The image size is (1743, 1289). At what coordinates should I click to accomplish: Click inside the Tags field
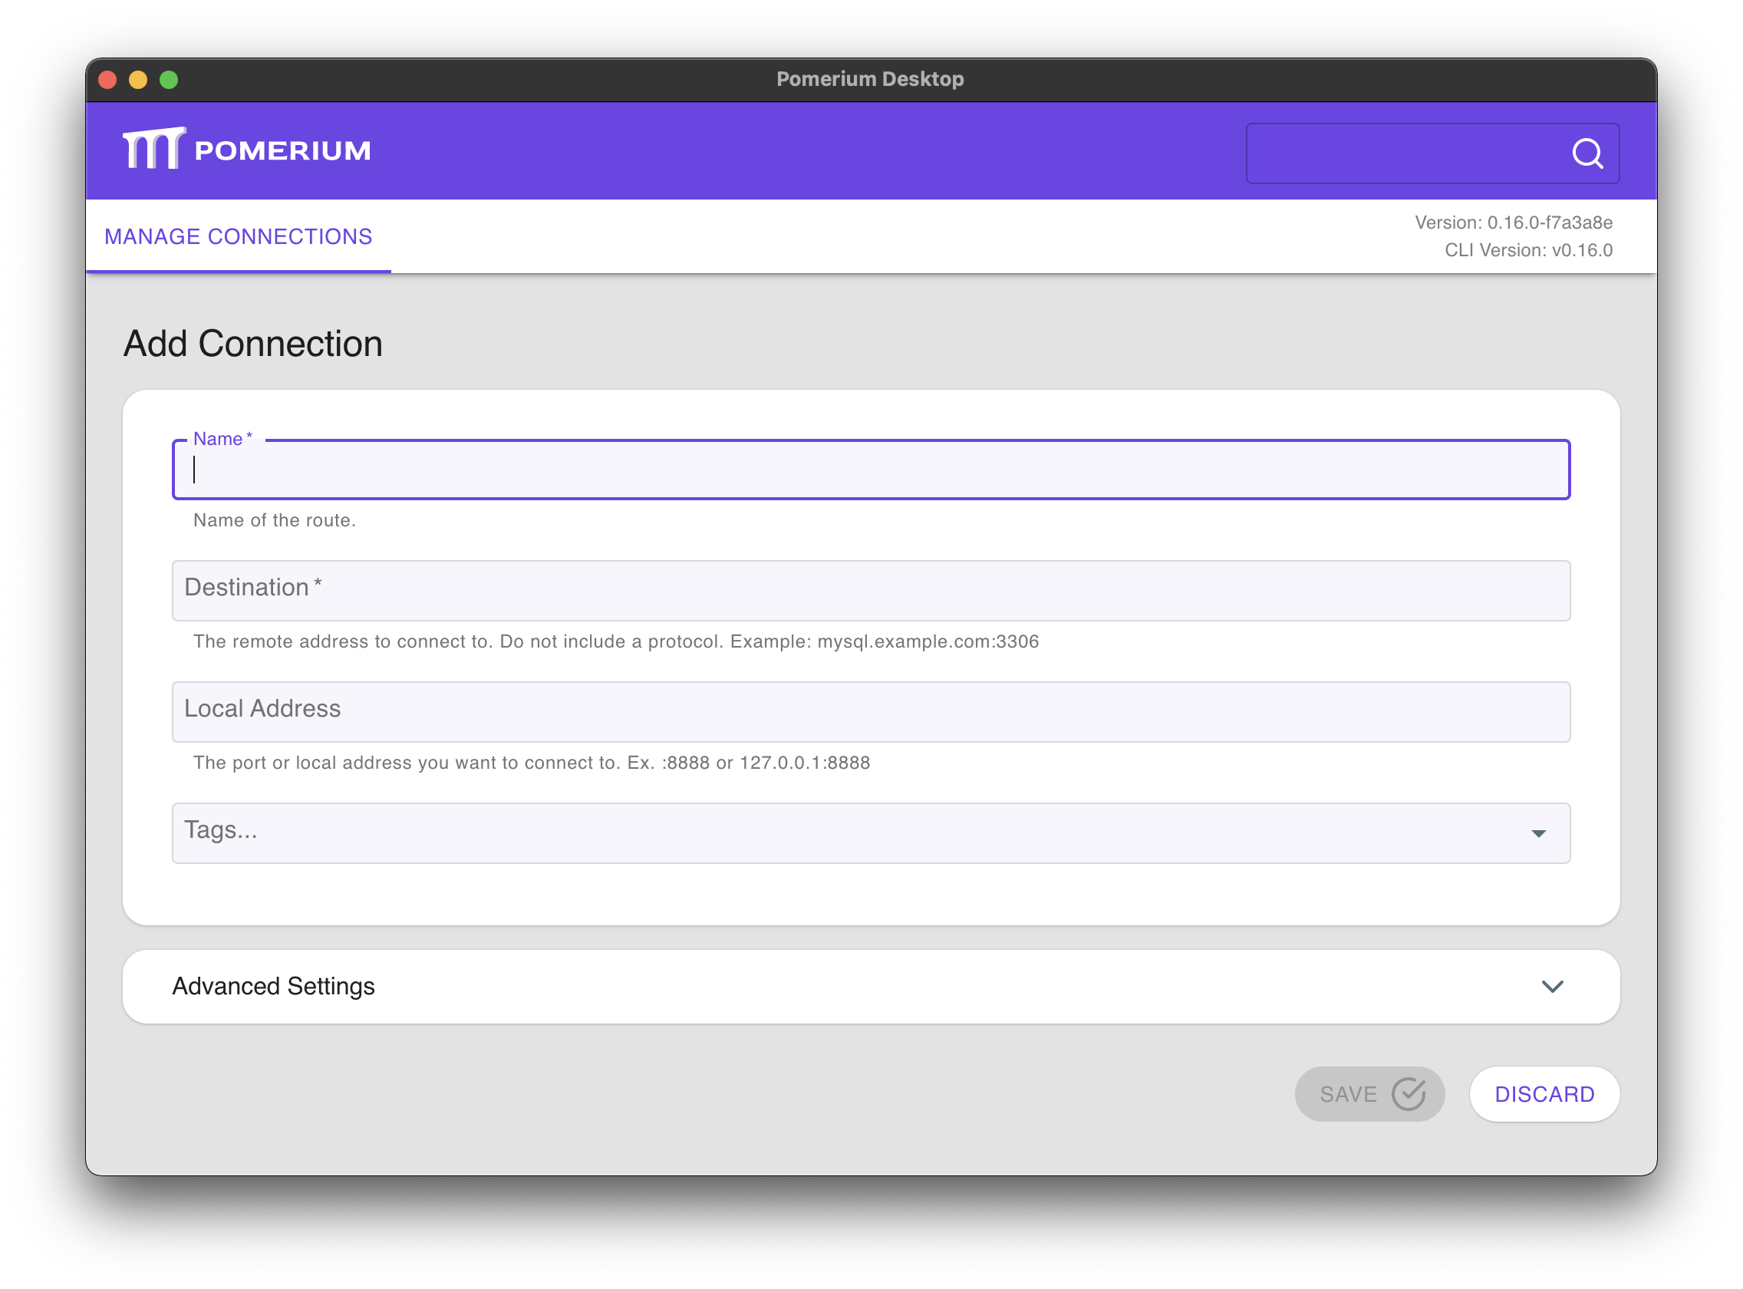tap(546, 832)
